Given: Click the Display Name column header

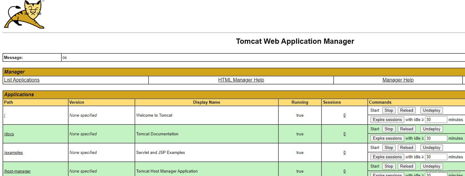Looking at the screenshot, I should coord(206,102).
